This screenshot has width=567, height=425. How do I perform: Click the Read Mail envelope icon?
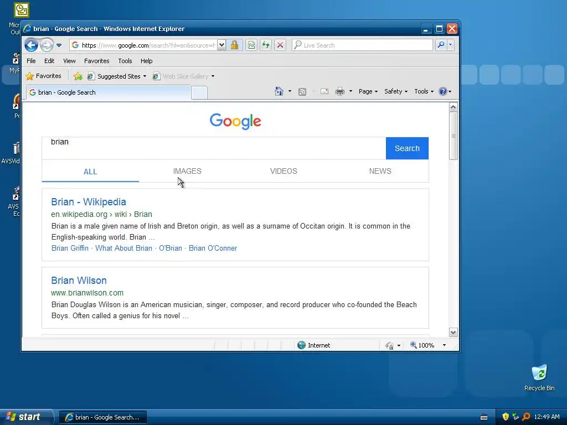point(324,91)
